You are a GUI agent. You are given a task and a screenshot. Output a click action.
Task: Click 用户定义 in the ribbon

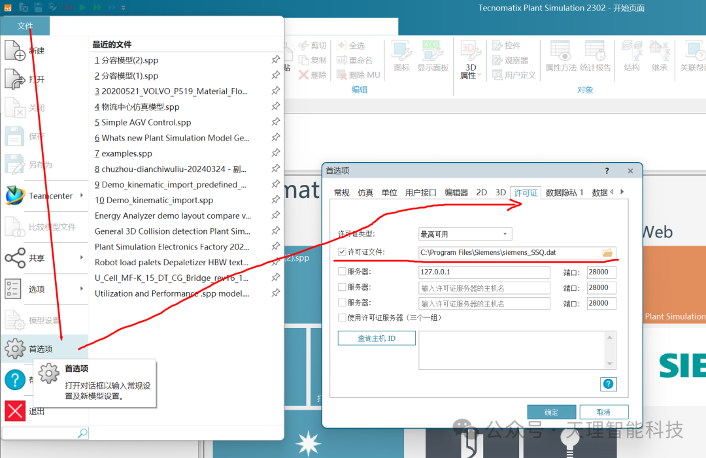tap(514, 75)
